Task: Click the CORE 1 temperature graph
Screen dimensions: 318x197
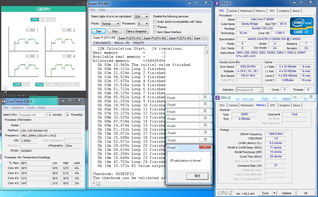Action: tap(24, 39)
